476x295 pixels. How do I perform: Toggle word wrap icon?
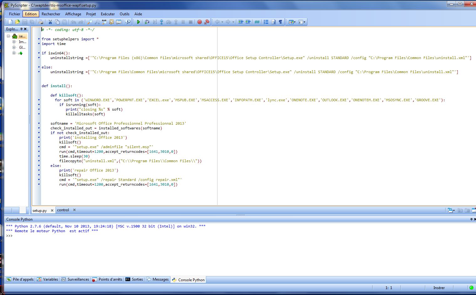tap(273, 22)
